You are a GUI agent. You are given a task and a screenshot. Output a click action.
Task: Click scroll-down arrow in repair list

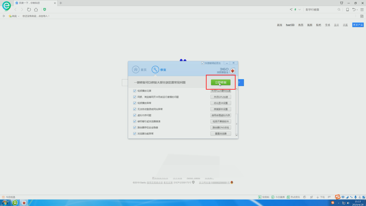[x=237, y=135]
